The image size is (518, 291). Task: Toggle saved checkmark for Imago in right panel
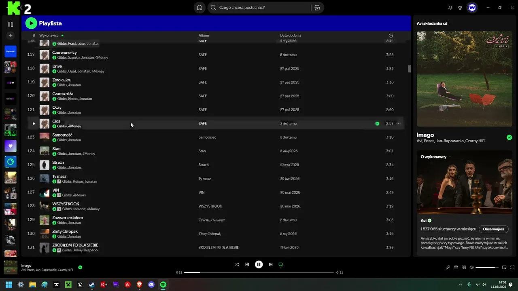[x=509, y=137]
